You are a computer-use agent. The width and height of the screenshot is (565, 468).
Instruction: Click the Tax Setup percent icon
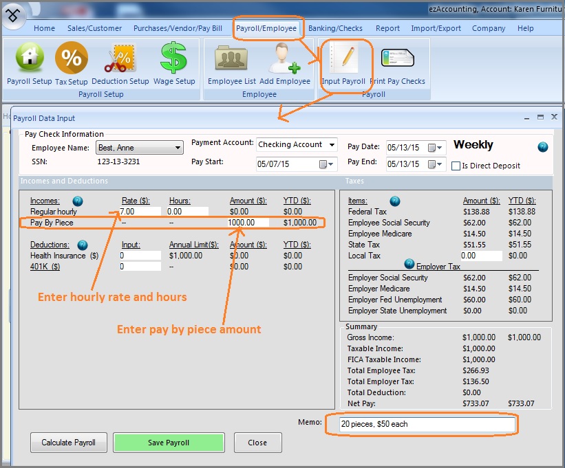72,58
